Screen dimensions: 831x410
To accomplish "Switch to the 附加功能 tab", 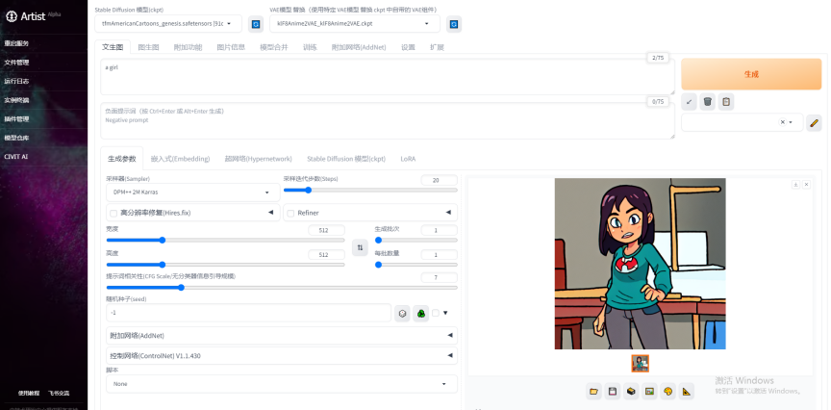I will pyautogui.click(x=188, y=47).
